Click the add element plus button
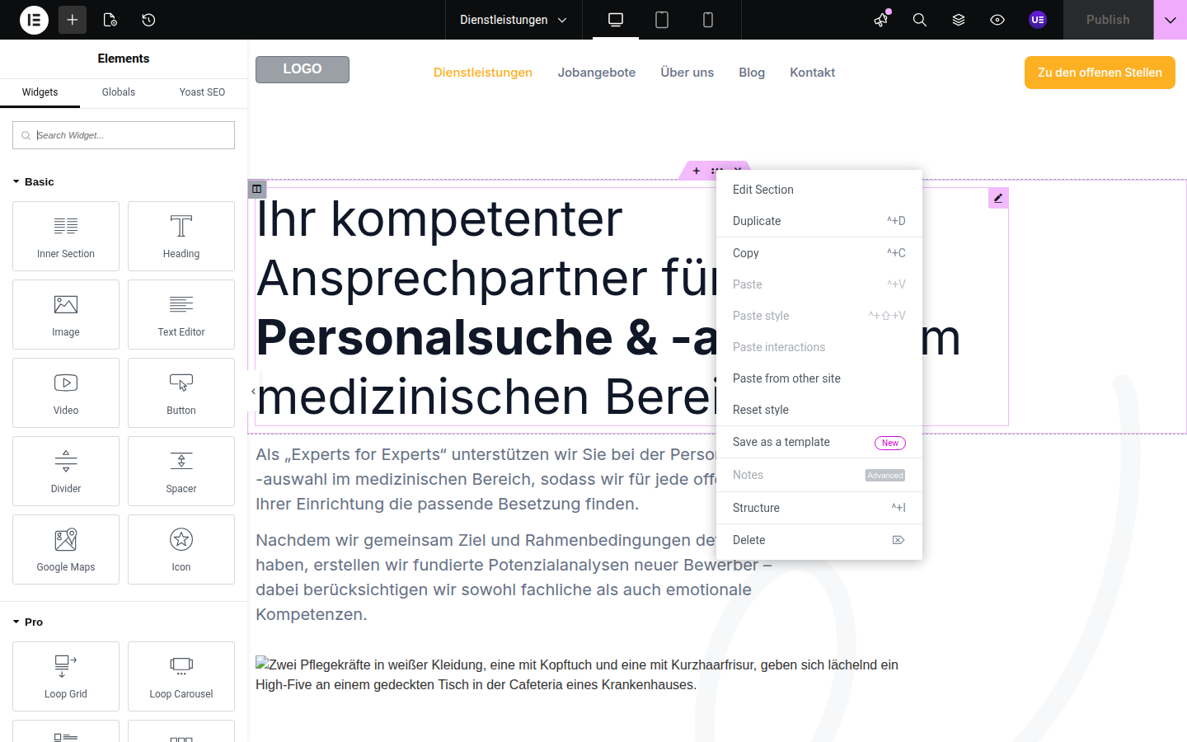 [x=73, y=20]
